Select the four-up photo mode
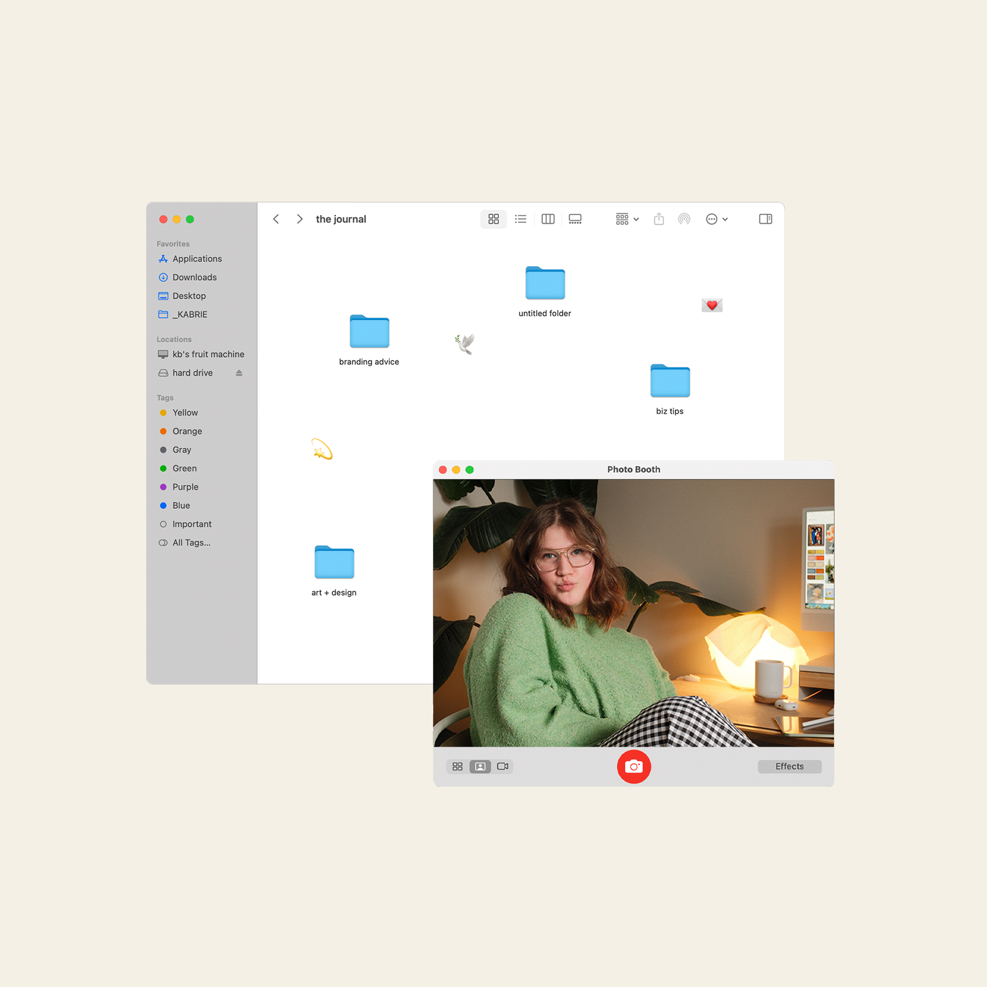 [x=458, y=766]
